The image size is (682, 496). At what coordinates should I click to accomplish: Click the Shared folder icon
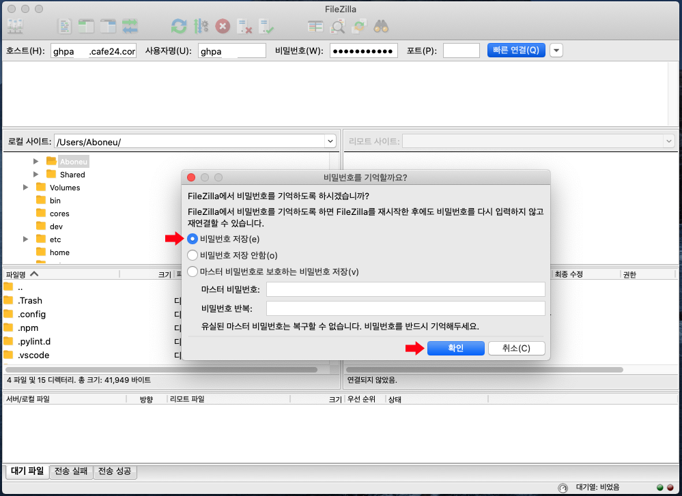[x=52, y=175]
